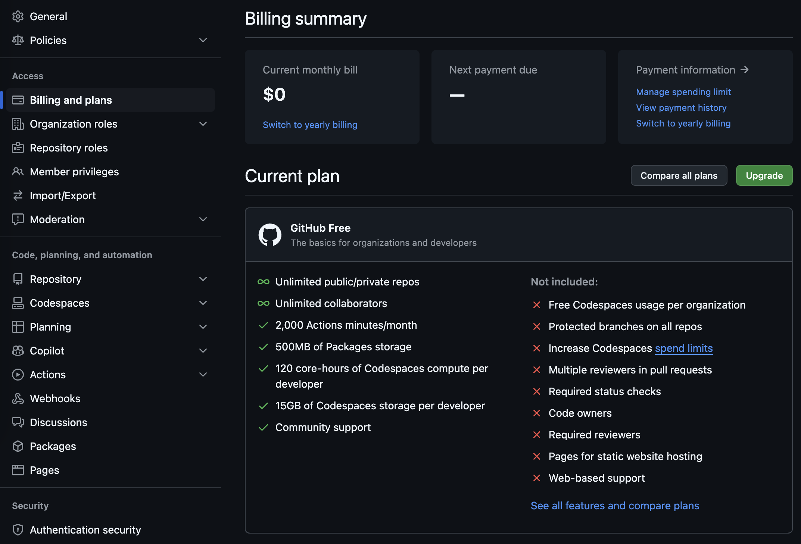Click the GitHub Octocat logo

(270, 235)
